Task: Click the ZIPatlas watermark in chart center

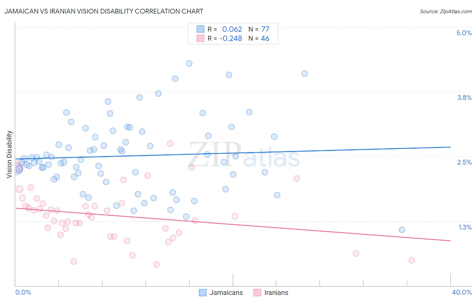Action: [244, 154]
